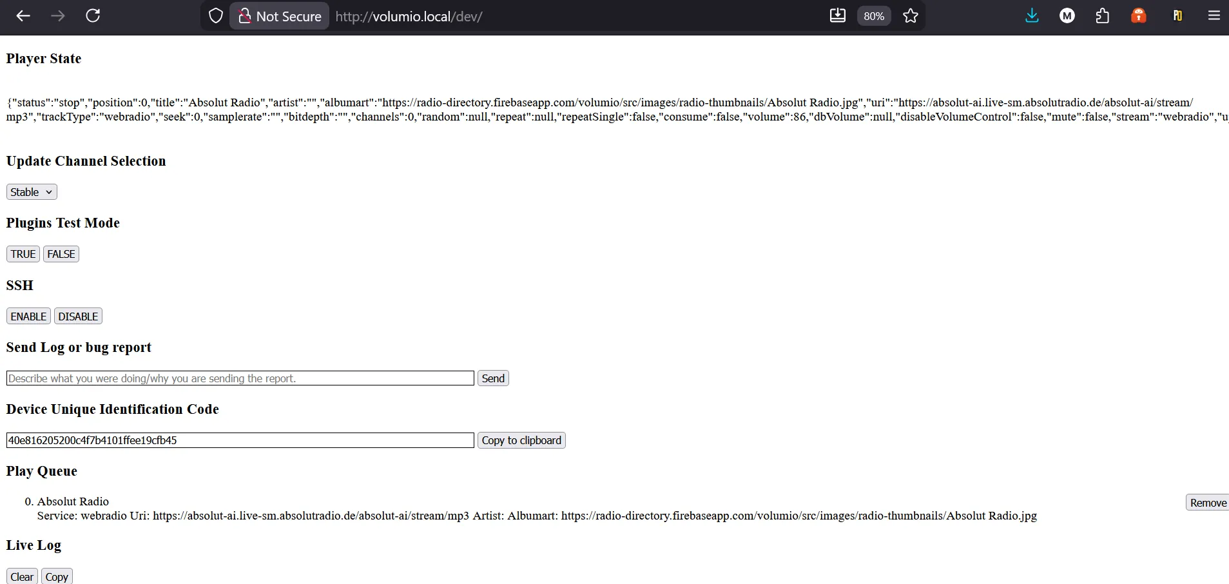The height and width of the screenshot is (584, 1229).
Task: Reload the current page
Action: [x=93, y=15]
